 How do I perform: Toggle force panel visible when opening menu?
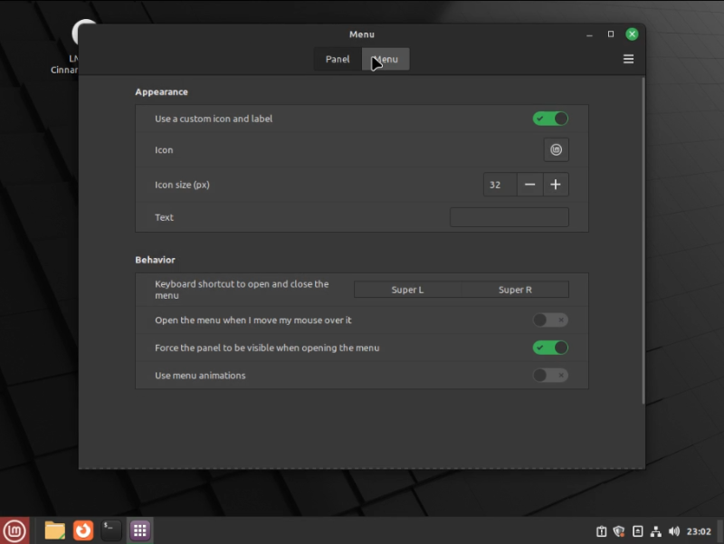pyautogui.click(x=550, y=348)
